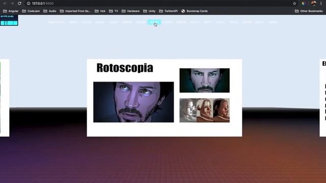Click the partially visible next slide starting with "El"

[x=322, y=98]
